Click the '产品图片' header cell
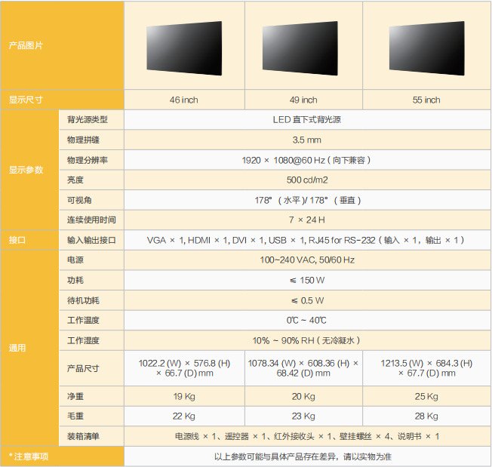 tap(62, 45)
